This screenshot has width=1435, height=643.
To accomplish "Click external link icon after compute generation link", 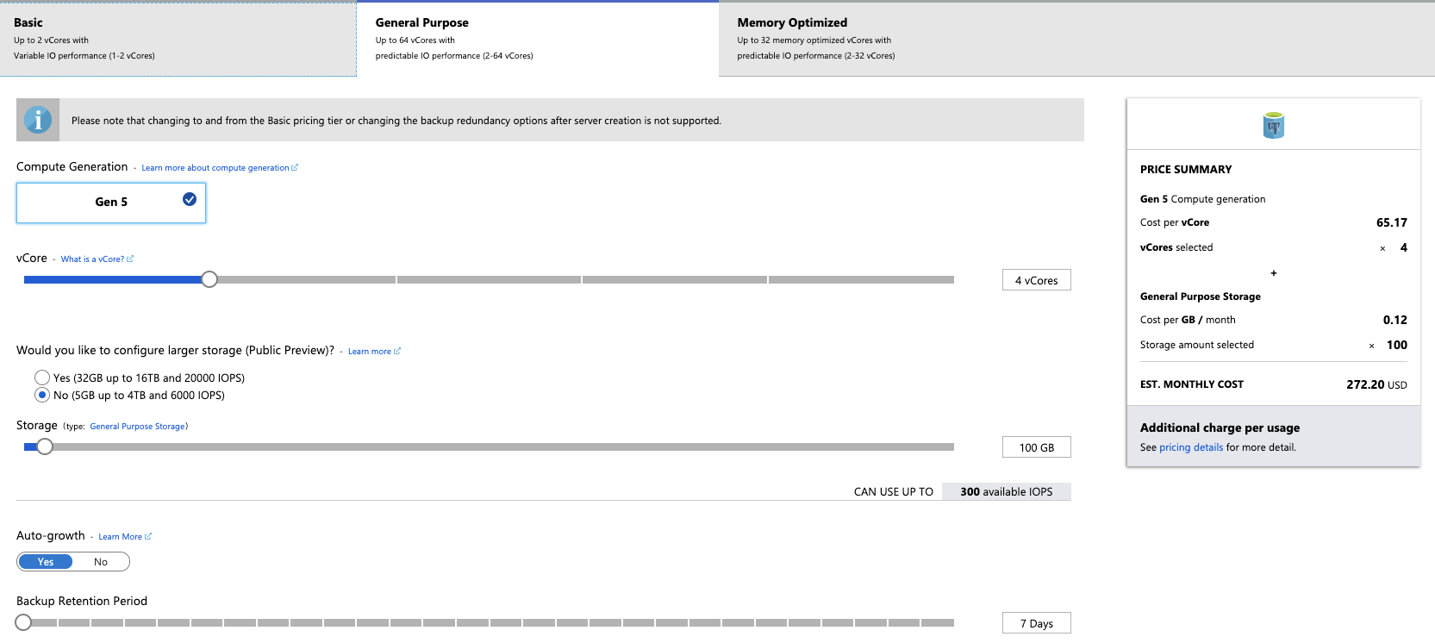I will point(295,167).
